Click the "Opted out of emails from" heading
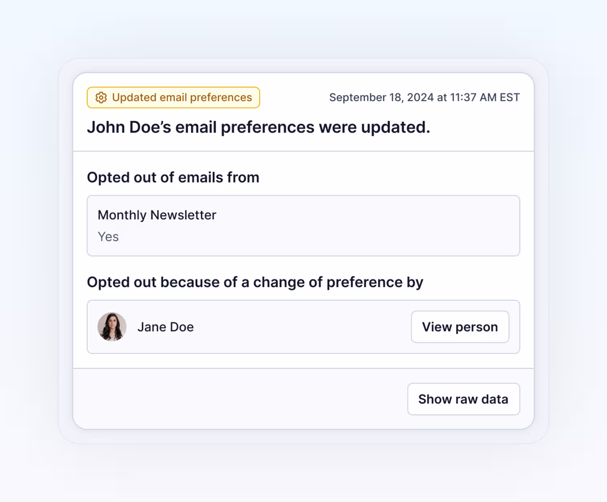The width and height of the screenshot is (607, 502). click(x=173, y=178)
